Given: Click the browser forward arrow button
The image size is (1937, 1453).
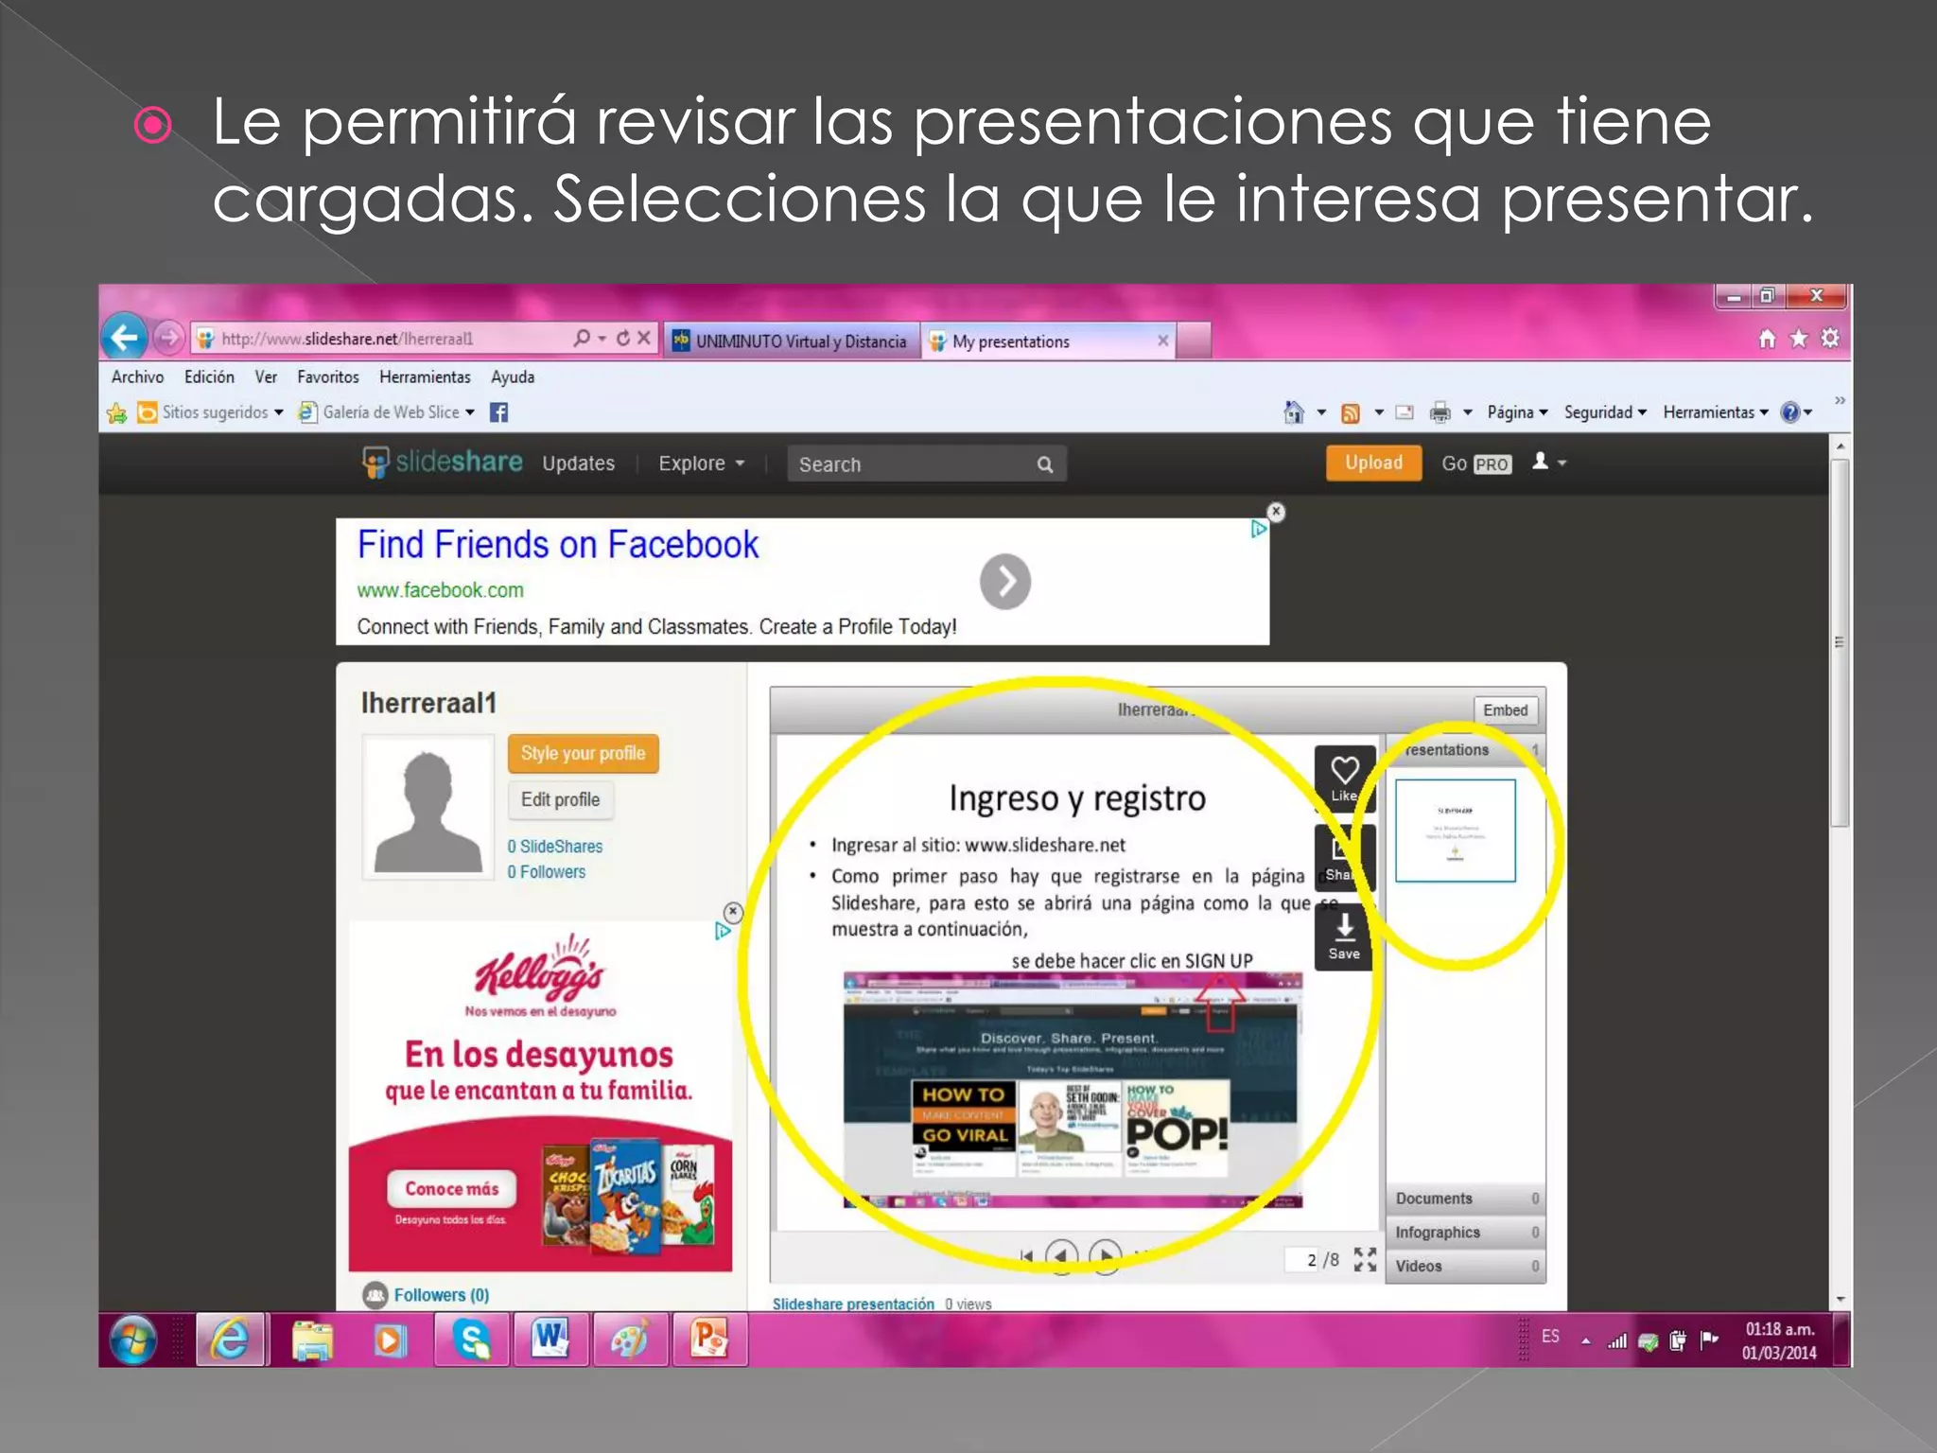Looking at the screenshot, I should pos(167,338).
